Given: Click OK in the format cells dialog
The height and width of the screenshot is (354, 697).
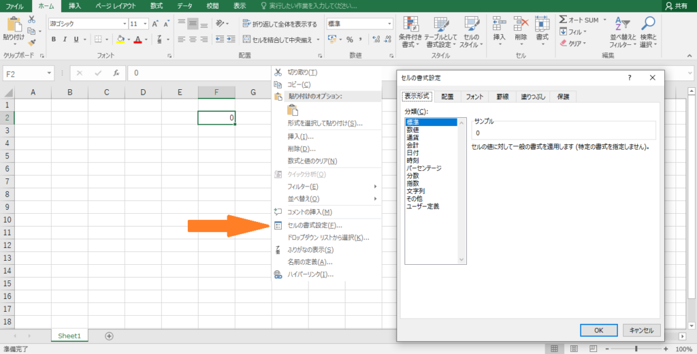Looking at the screenshot, I should tap(599, 330).
